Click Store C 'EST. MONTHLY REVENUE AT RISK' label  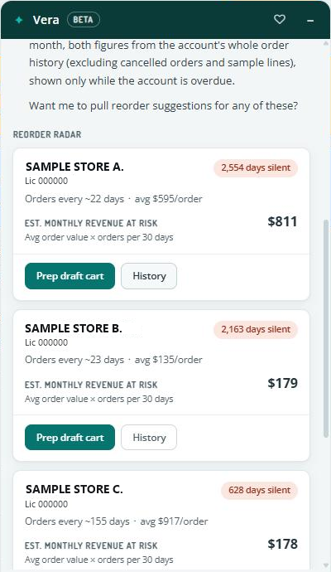click(x=91, y=545)
